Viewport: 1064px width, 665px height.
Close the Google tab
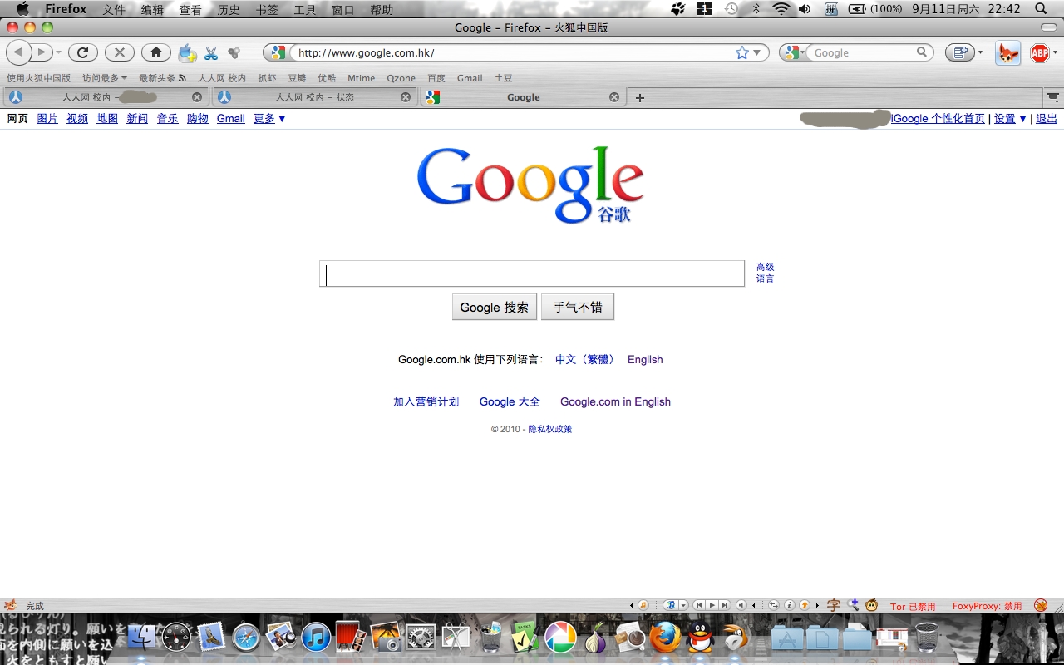pyautogui.click(x=614, y=97)
